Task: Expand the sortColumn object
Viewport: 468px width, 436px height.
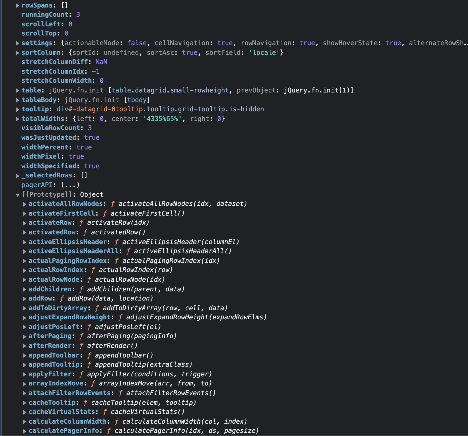Action: click(x=18, y=53)
